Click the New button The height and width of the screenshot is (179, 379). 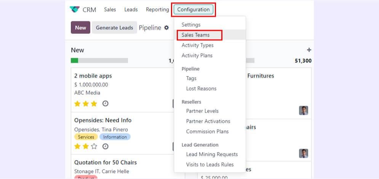(80, 28)
